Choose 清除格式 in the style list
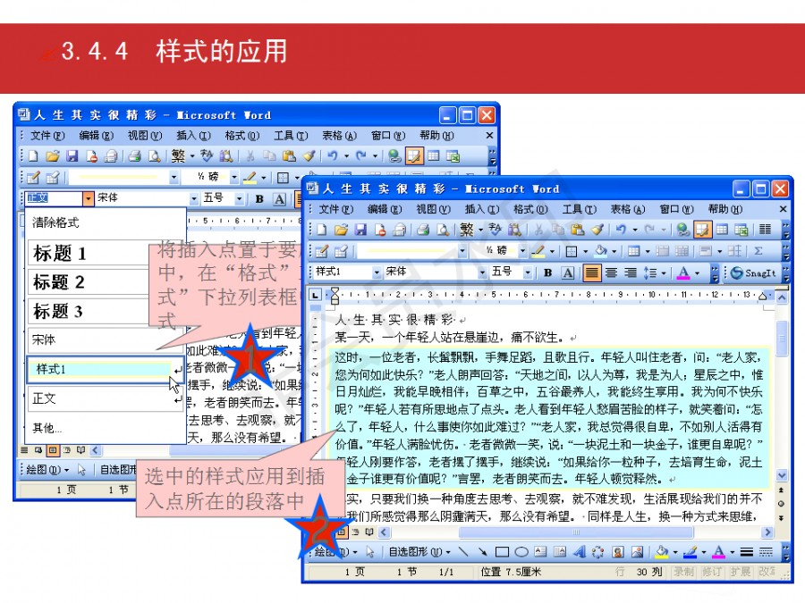 [56, 222]
